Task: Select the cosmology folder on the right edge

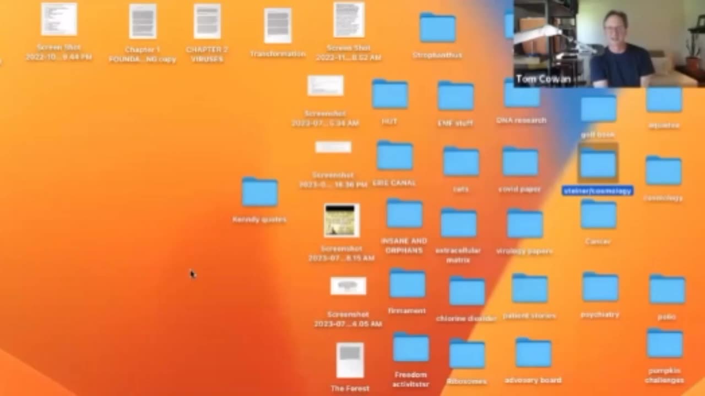Action: pyautogui.click(x=664, y=170)
